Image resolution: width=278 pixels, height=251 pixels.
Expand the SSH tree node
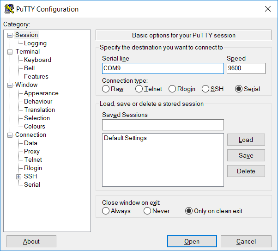(18, 177)
